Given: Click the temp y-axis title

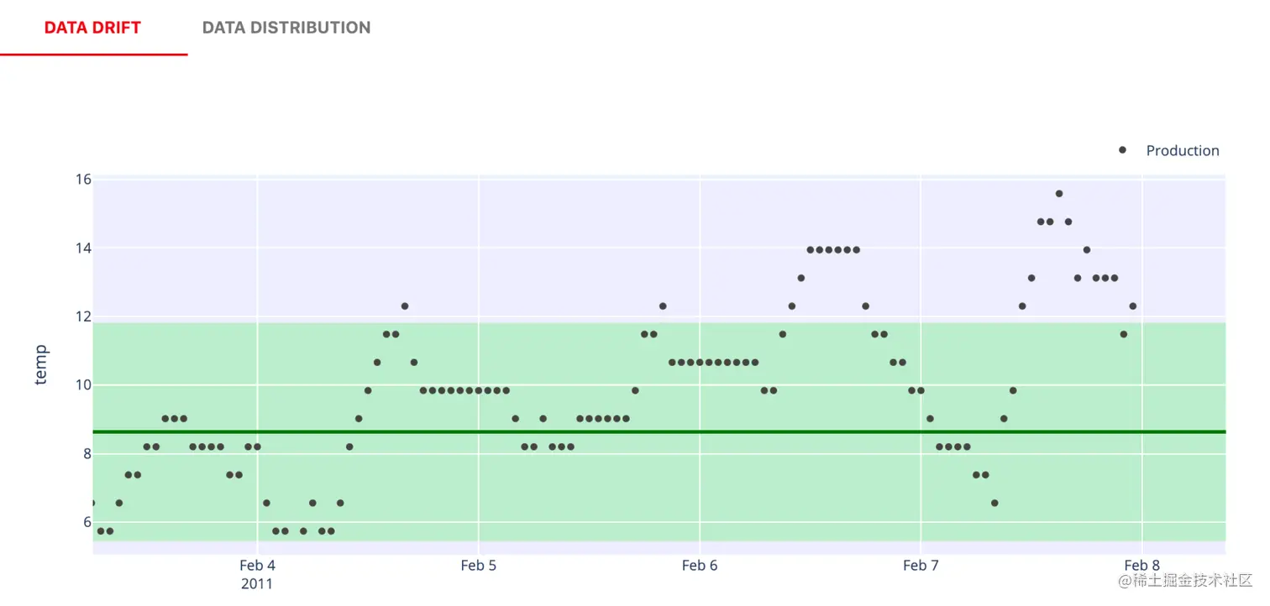Looking at the screenshot, I should coord(41,365).
